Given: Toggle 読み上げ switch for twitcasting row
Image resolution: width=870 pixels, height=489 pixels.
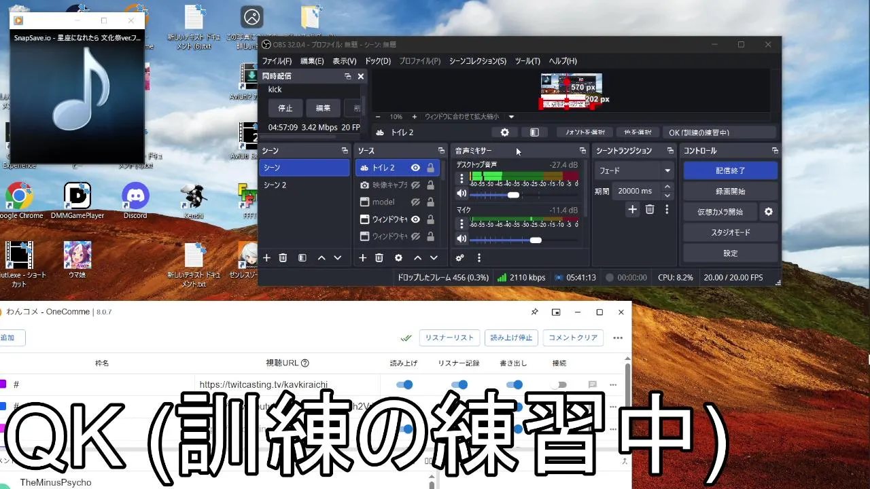Looking at the screenshot, I should click(x=404, y=384).
